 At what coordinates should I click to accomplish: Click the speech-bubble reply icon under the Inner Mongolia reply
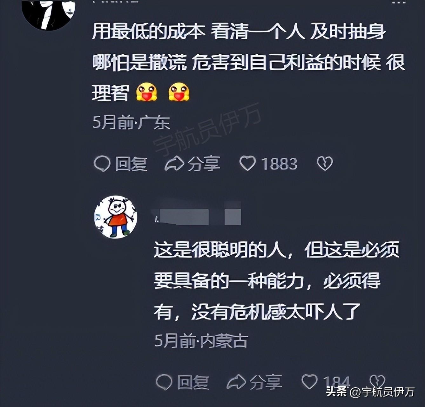164,382
